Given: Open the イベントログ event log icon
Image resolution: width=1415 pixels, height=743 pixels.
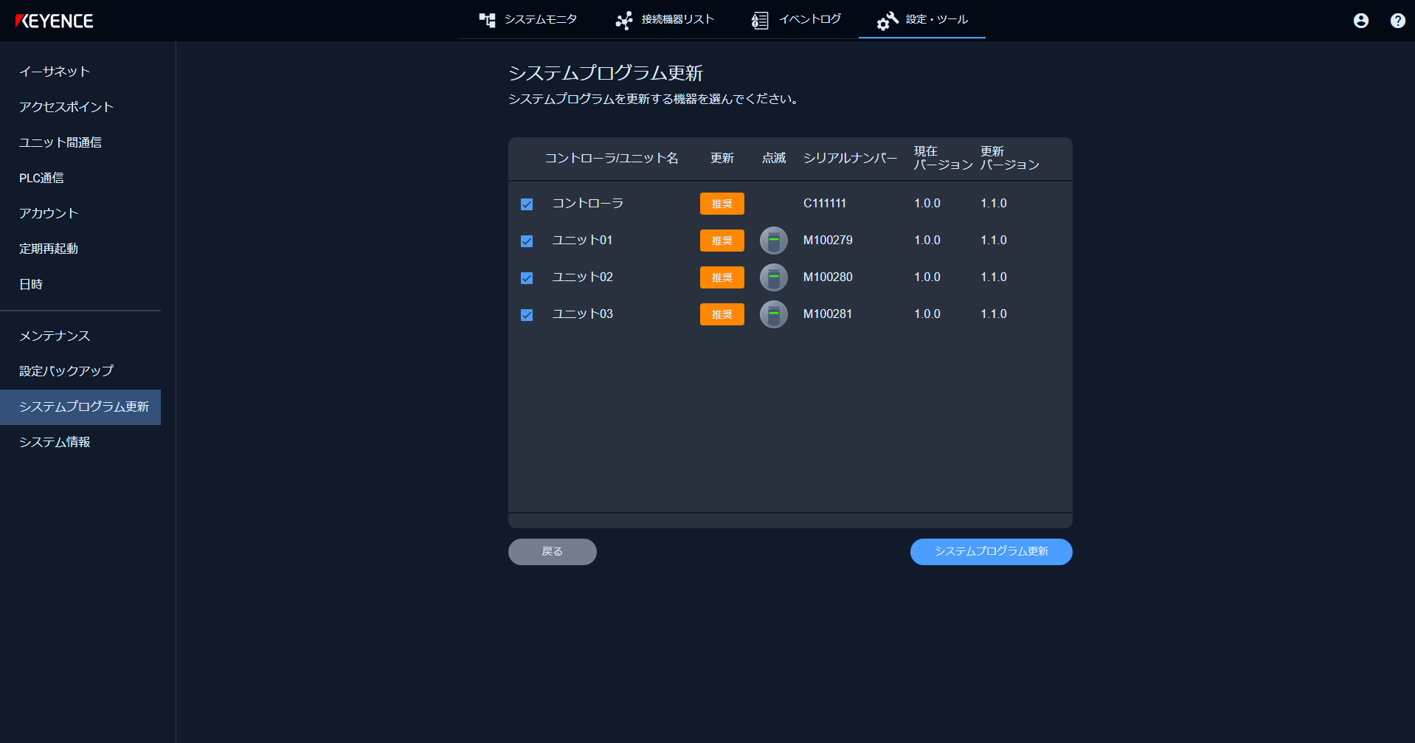Looking at the screenshot, I should (759, 20).
